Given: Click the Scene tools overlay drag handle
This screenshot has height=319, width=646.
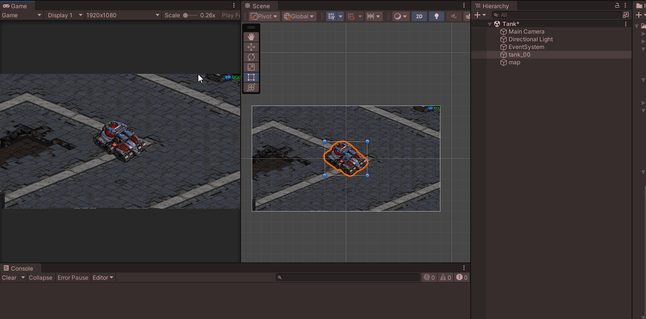Looking at the screenshot, I should pos(251,28).
